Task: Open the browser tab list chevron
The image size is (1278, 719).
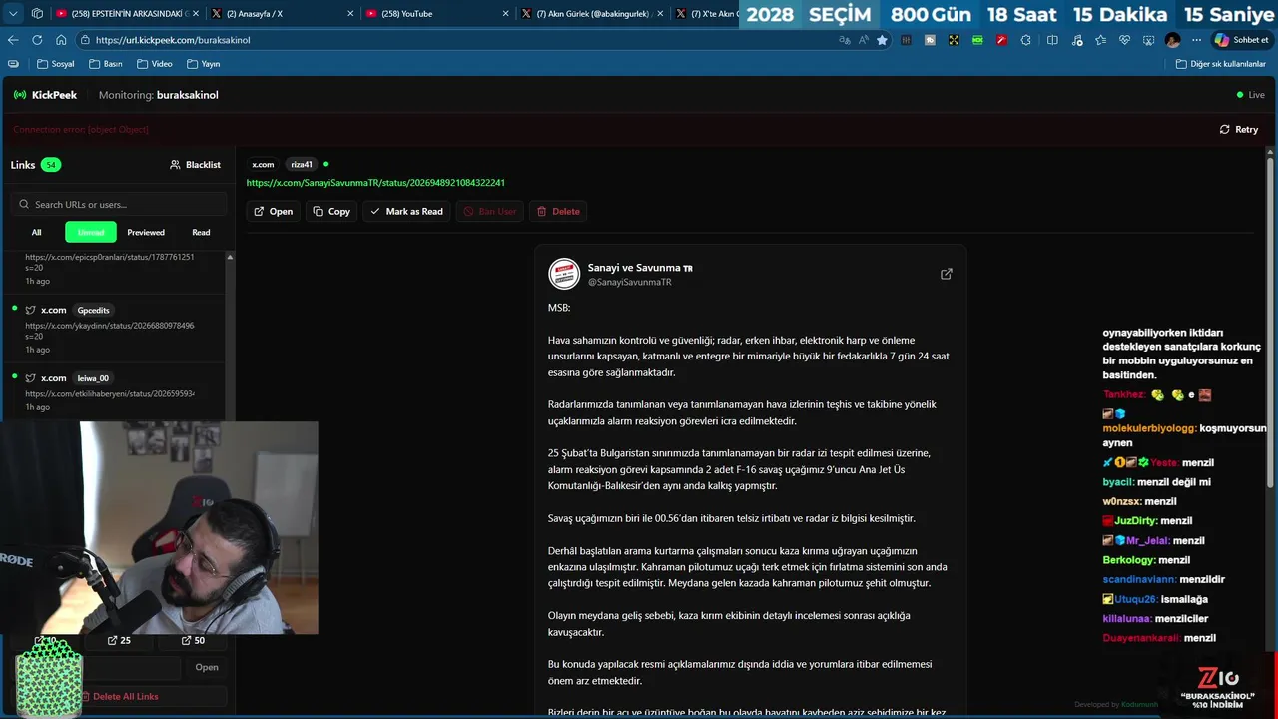Action: tap(14, 14)
